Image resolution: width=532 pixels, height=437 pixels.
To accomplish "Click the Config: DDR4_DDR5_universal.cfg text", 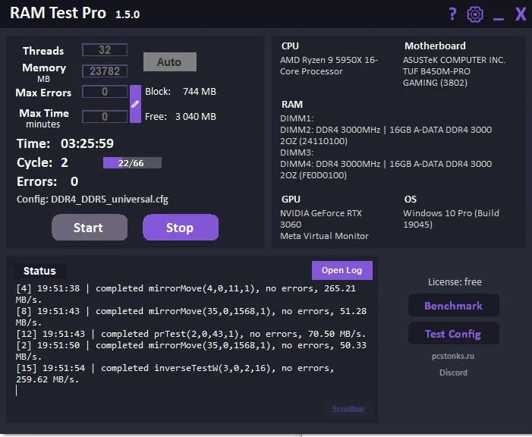I will 93,200.
